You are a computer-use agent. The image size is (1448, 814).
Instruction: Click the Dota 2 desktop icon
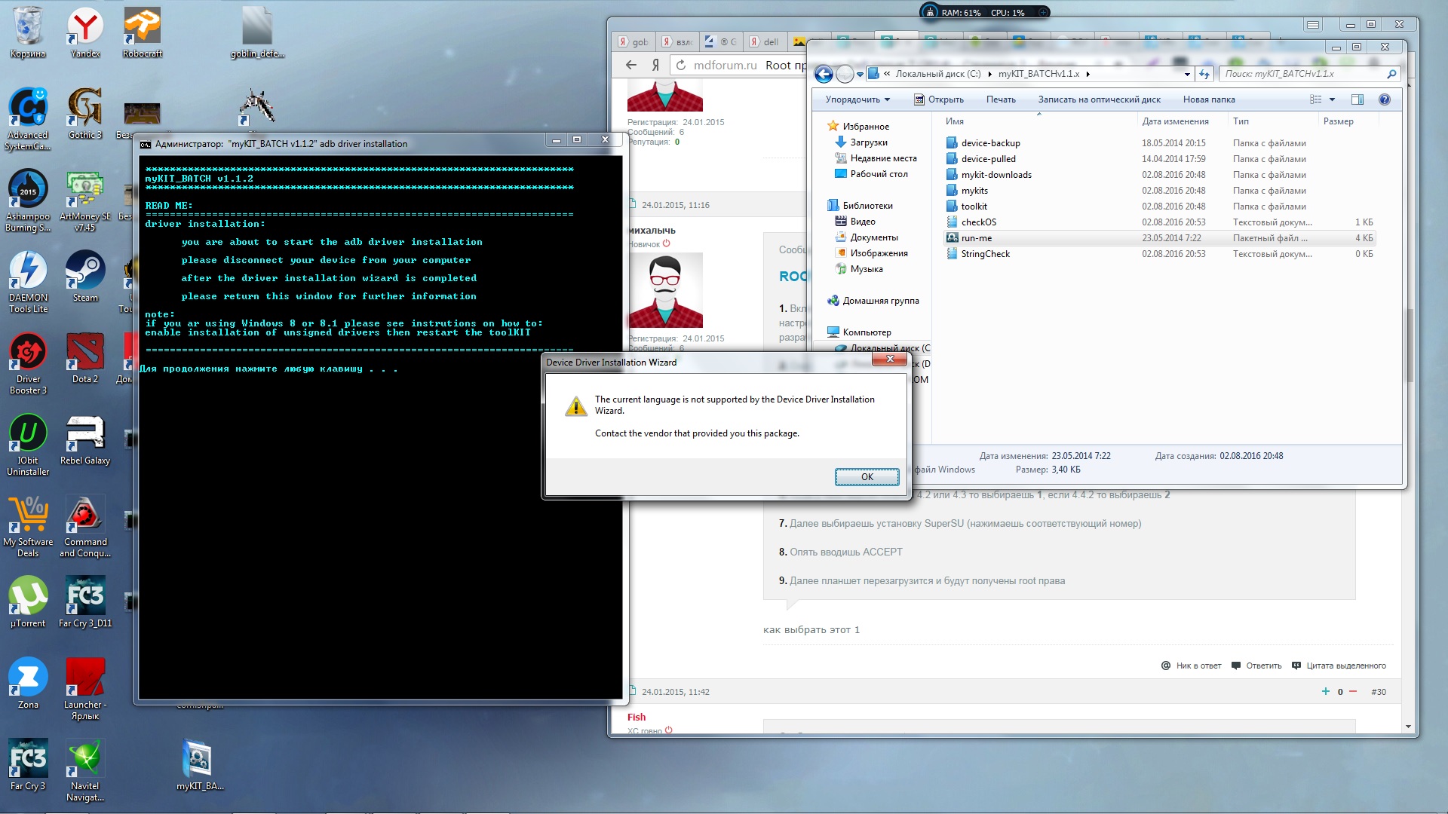pos(85,353)
